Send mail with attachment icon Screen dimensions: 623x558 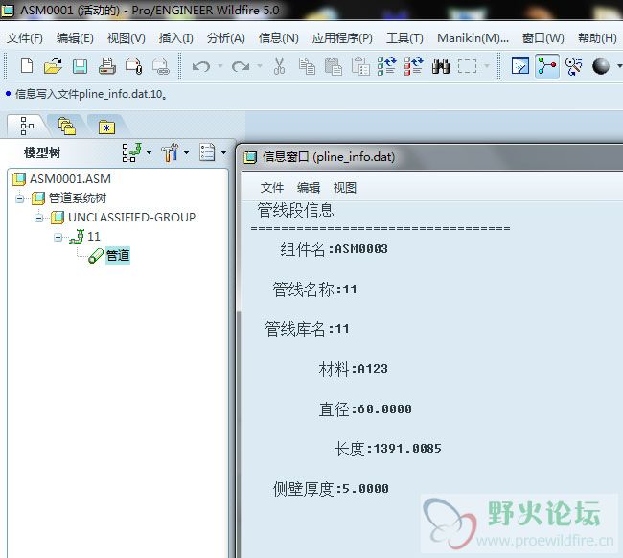134,66
